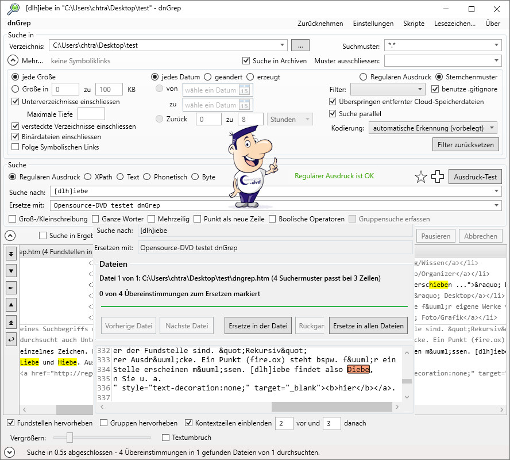Viewport: 510px width, 460px height.
Task: Open the Kodierung encoding dropdown
Action: tap(433, 128)
